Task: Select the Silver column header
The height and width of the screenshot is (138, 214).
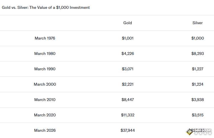Action: coord(197,23)
